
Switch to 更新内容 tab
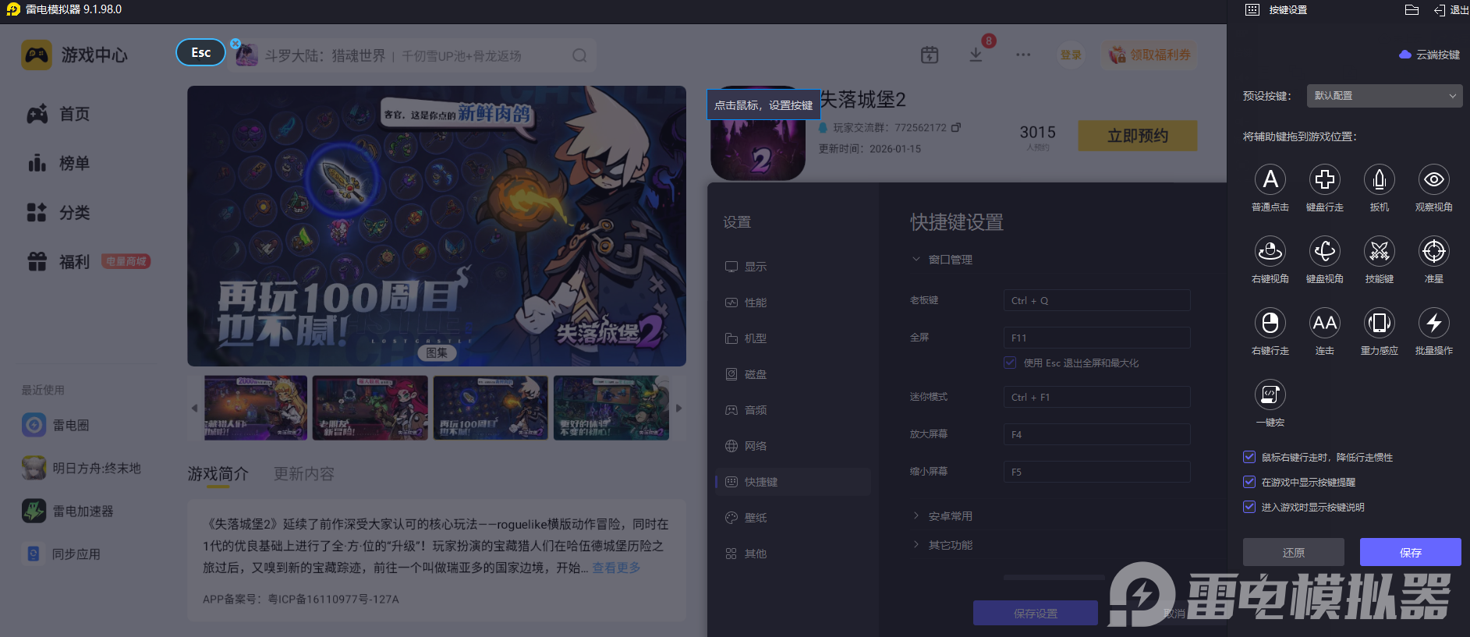pyautogui.click(x=304, y=474)
